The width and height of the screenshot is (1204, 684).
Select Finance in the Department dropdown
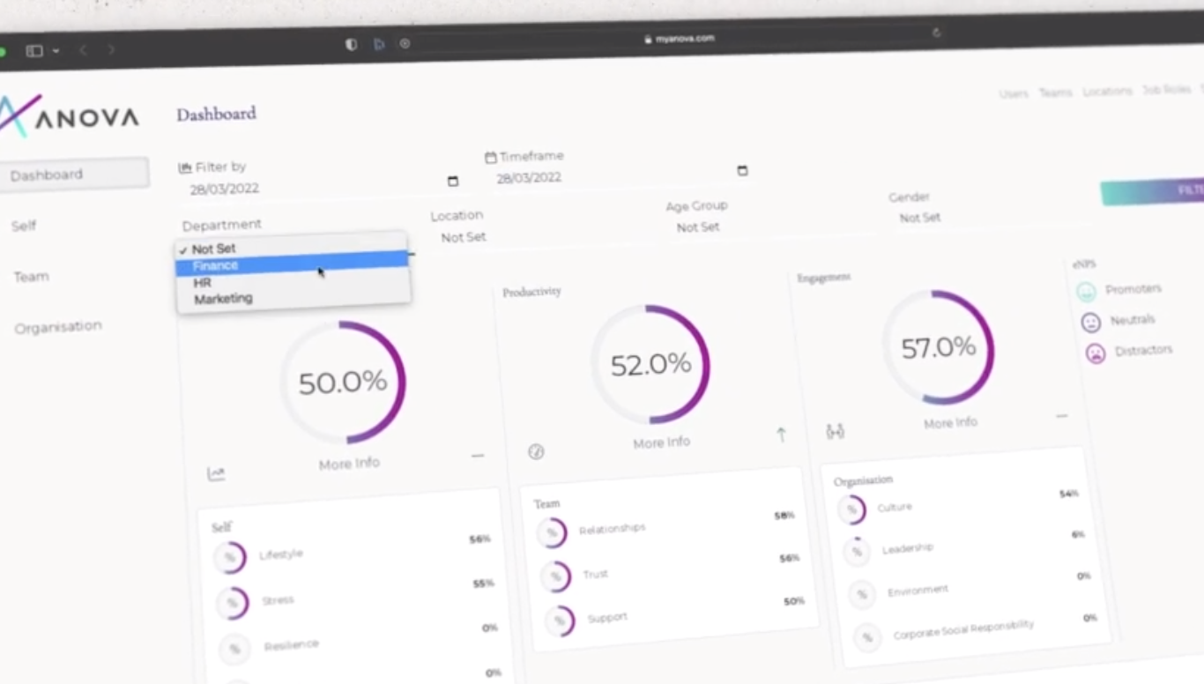coord(216,265)
